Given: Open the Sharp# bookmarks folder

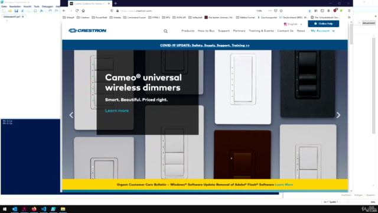Looking at the screenshot, I should click(x=69, y=17).
